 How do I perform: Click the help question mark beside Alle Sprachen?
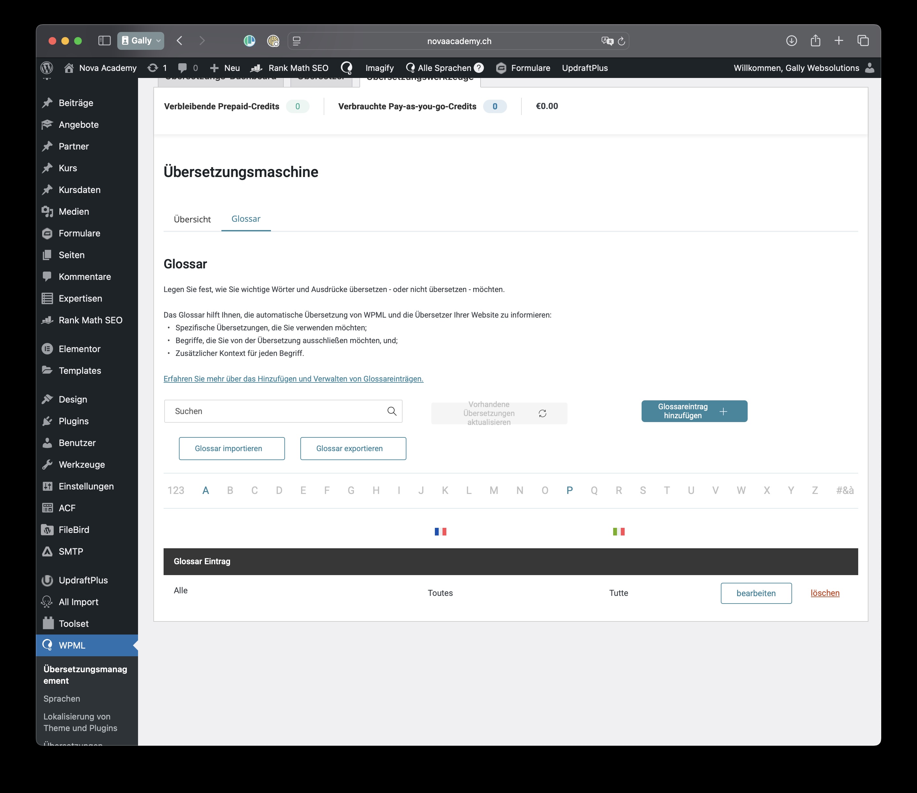tap(479, 68)
